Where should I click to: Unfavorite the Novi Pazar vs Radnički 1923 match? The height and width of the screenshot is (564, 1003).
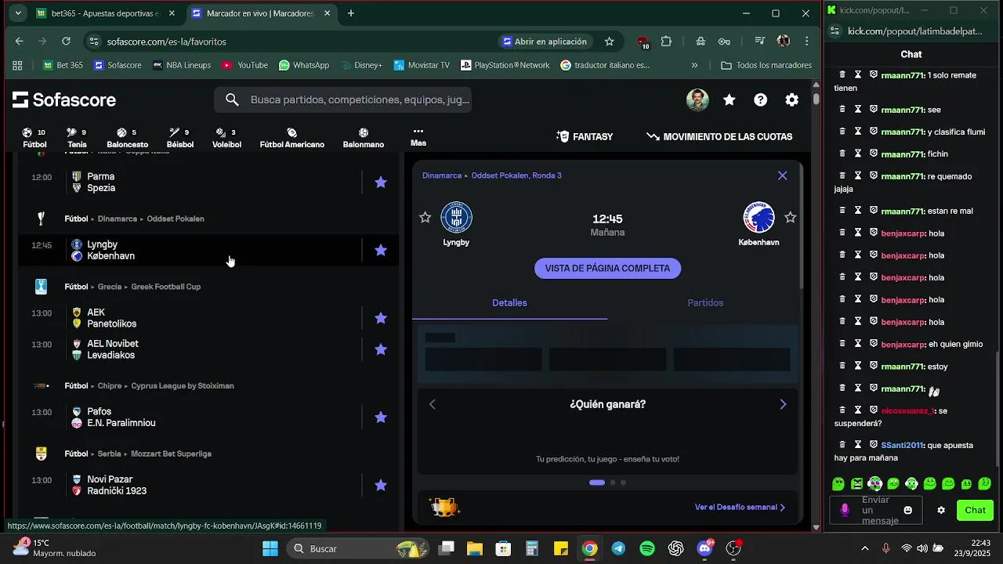(x=381, y=486)
